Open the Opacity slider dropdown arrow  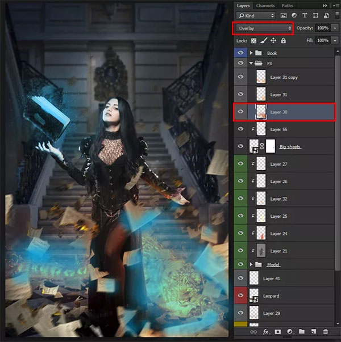point(335,28)
